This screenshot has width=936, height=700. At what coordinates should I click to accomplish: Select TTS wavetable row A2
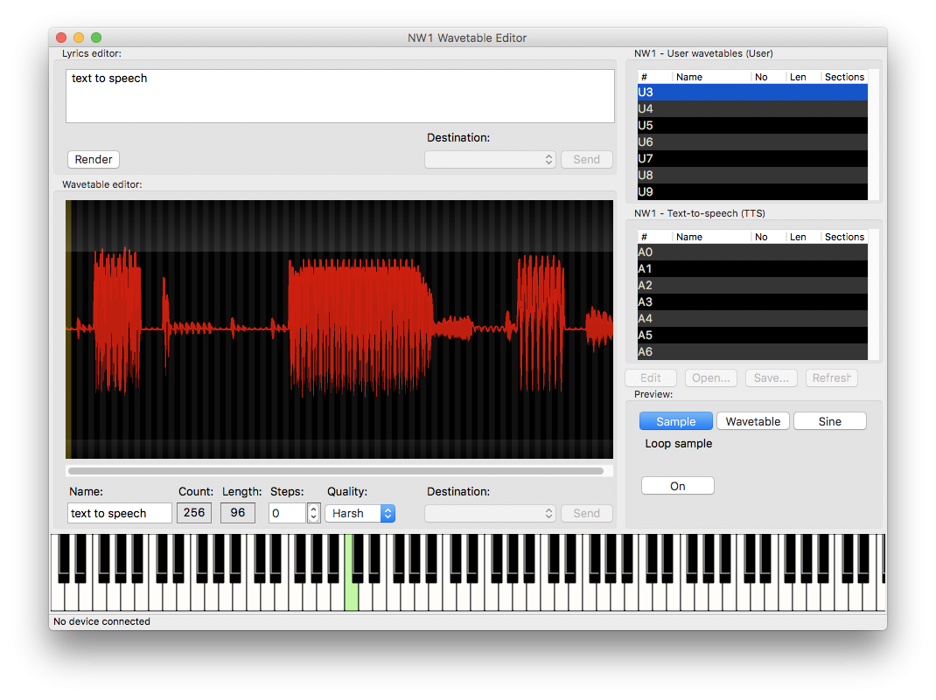click(x=752, y=285)
